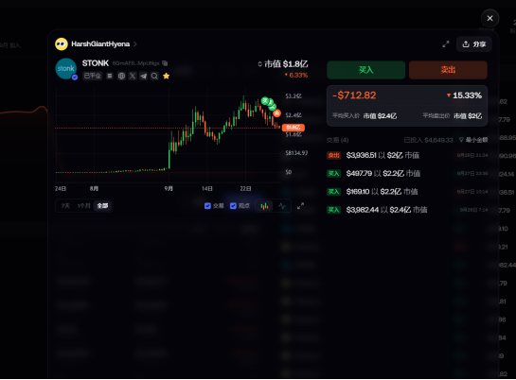Toggle the favorite star for STONK

click(x=167, y=76)
